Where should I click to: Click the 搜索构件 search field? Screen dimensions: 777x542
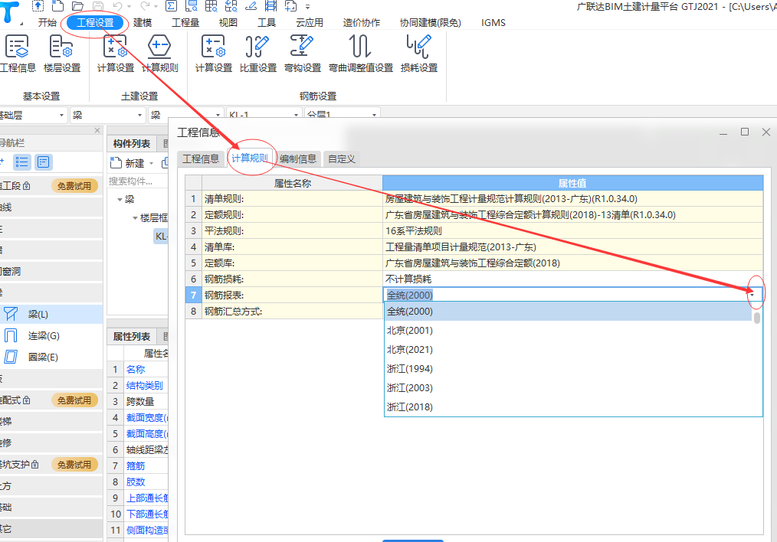136,181
